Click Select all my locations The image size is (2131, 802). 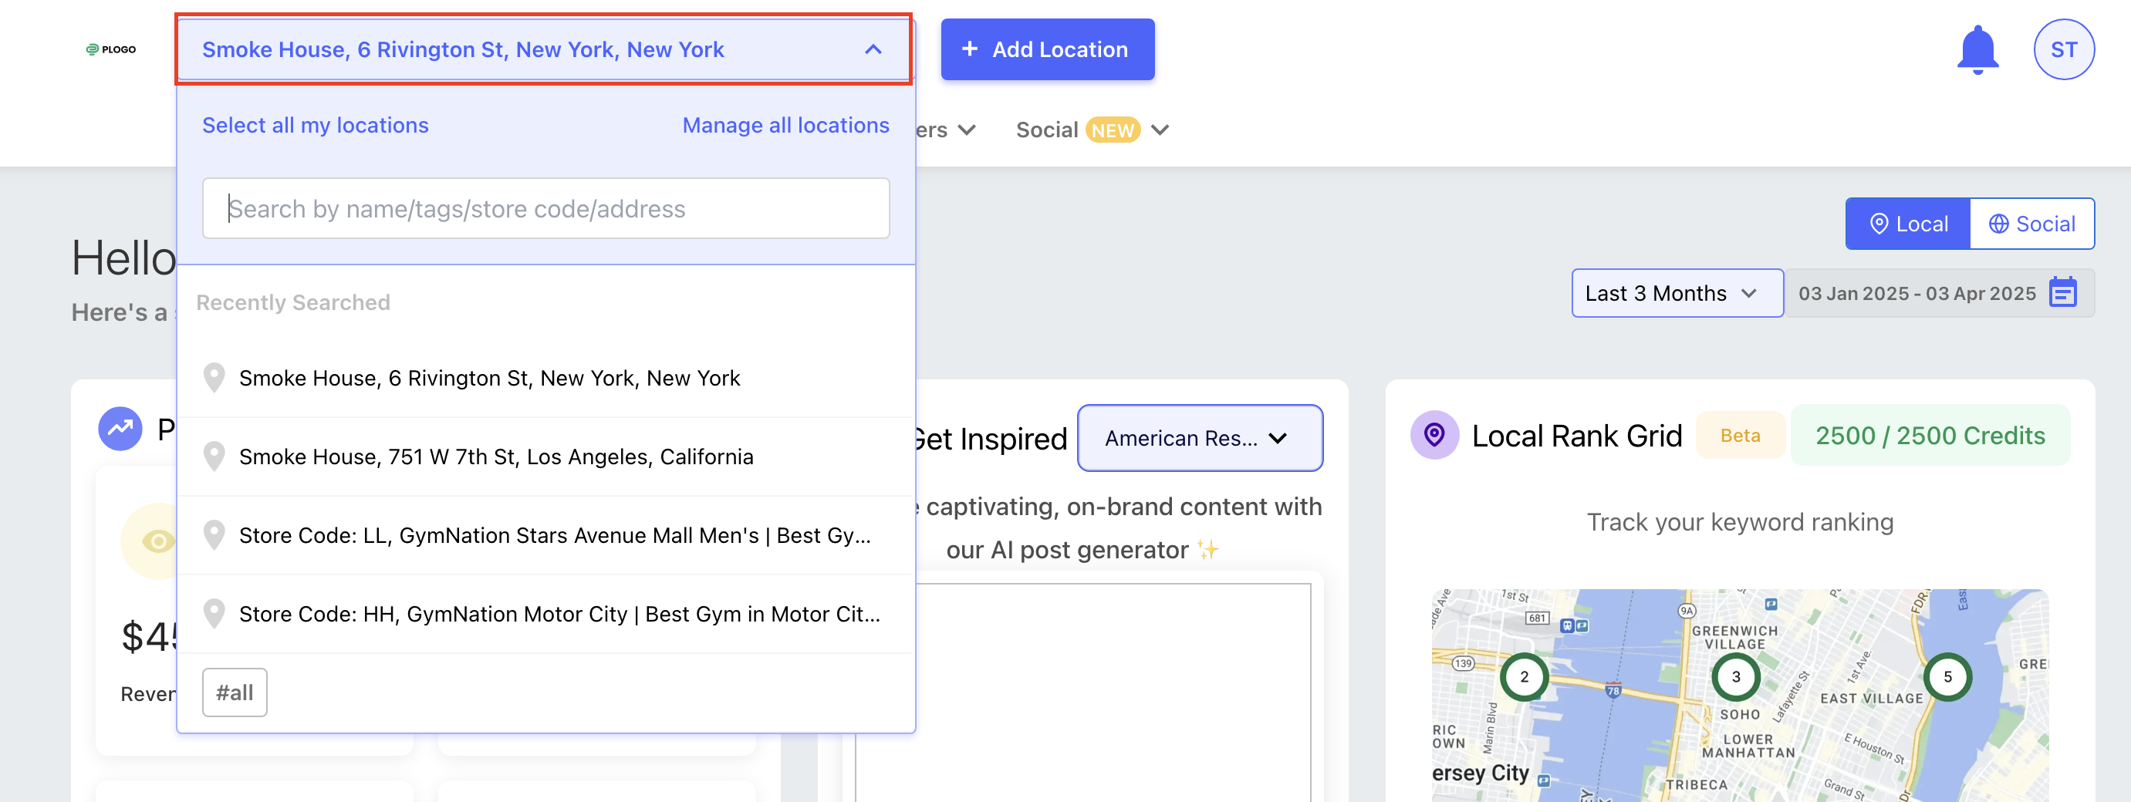click(x=316, y=125)
